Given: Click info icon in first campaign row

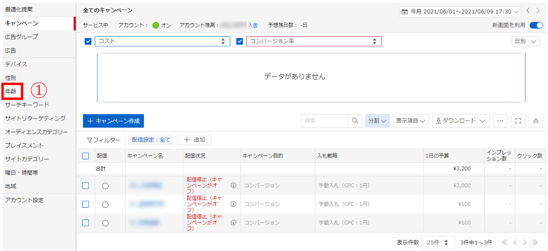Looking at the screenshot, I should (x=233, y=185).
